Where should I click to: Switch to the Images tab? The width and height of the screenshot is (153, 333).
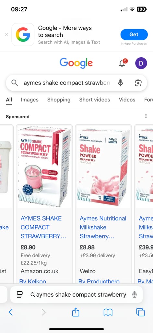pos(29,100)
